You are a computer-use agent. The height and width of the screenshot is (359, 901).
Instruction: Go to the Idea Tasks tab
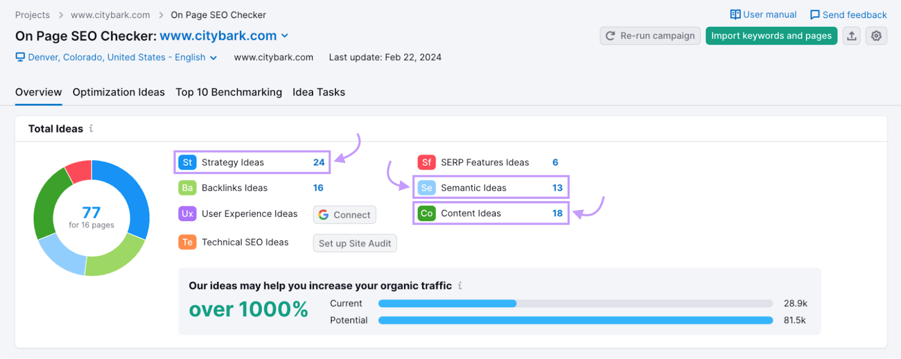[x=319, y=92]
